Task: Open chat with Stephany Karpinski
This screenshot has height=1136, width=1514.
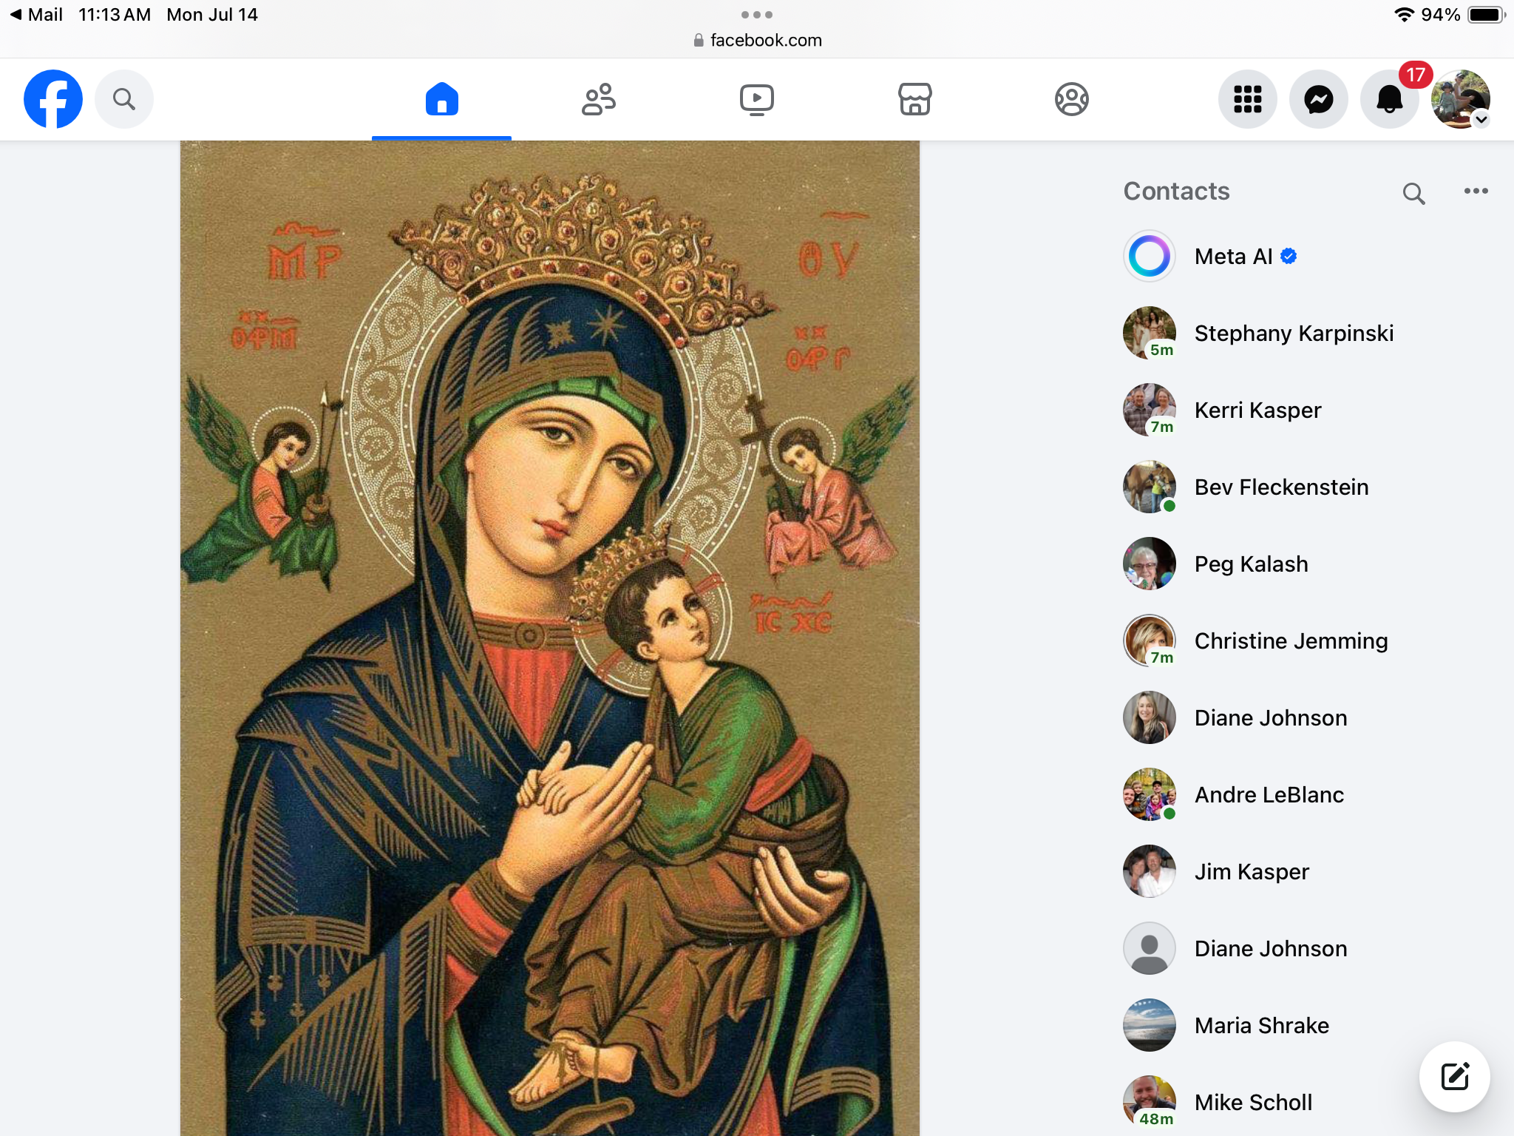Action: (1306, 334)
